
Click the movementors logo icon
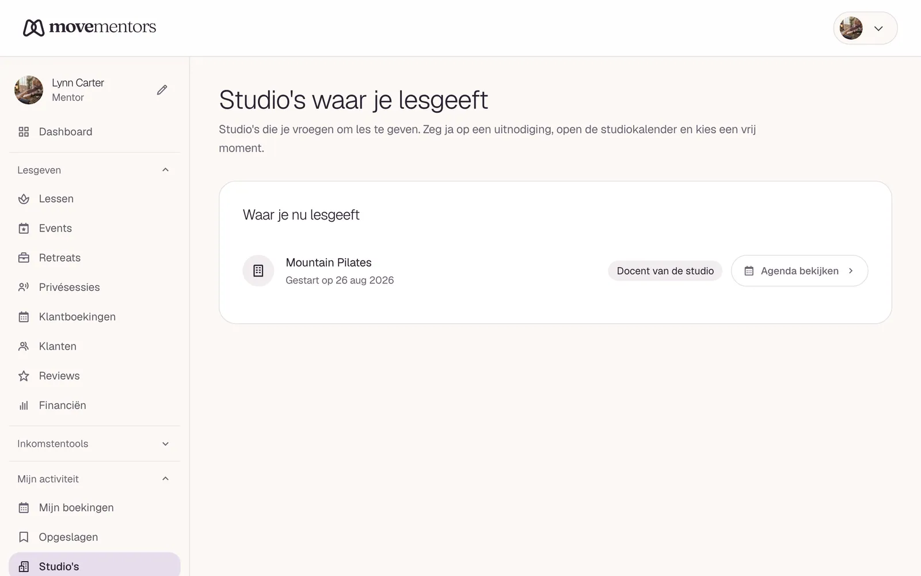pyautogui.click(x=33, y=28)
